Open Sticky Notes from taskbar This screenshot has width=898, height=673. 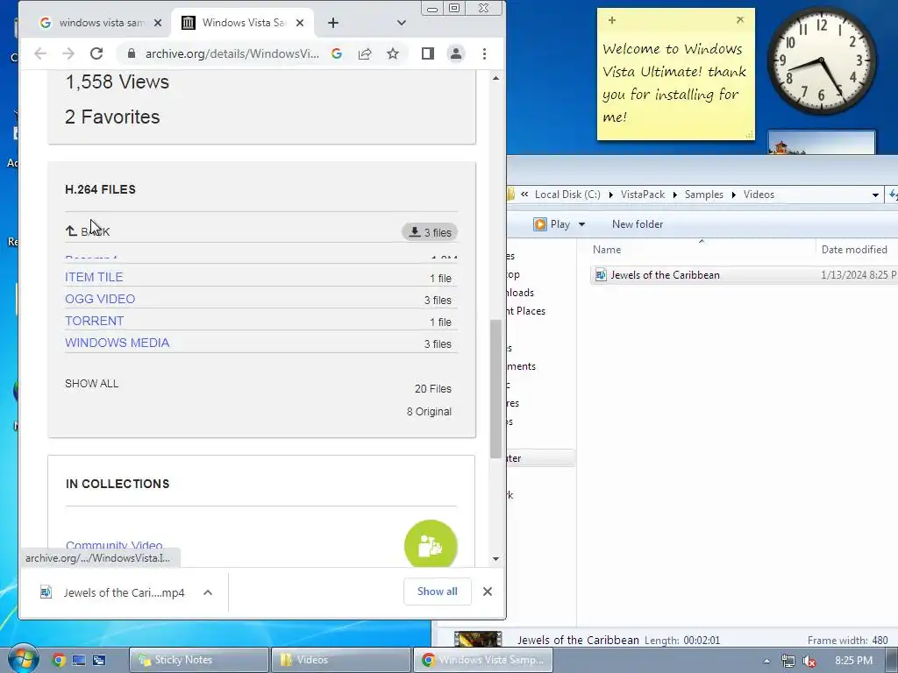(x=199, y=660)
